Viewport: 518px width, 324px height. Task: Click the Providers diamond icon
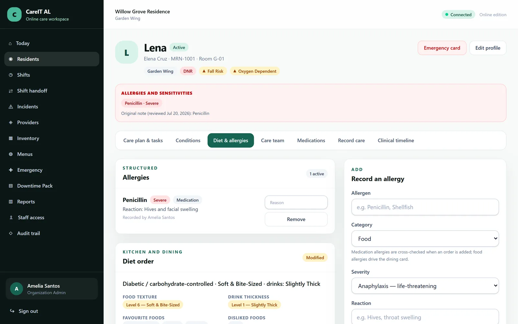tap(11, 122)
